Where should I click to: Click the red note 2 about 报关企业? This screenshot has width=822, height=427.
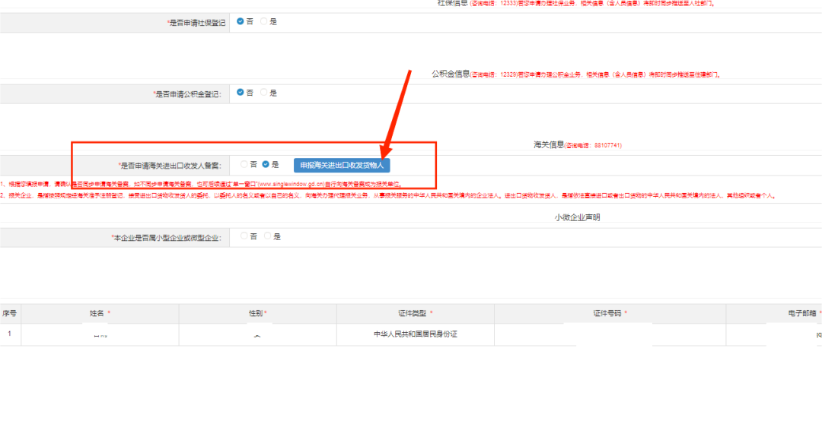(388, 196)
